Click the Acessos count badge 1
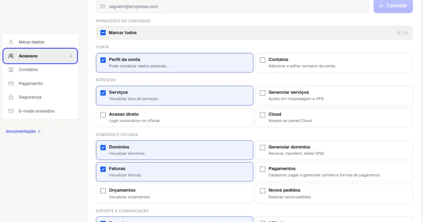 click(71, 56)
